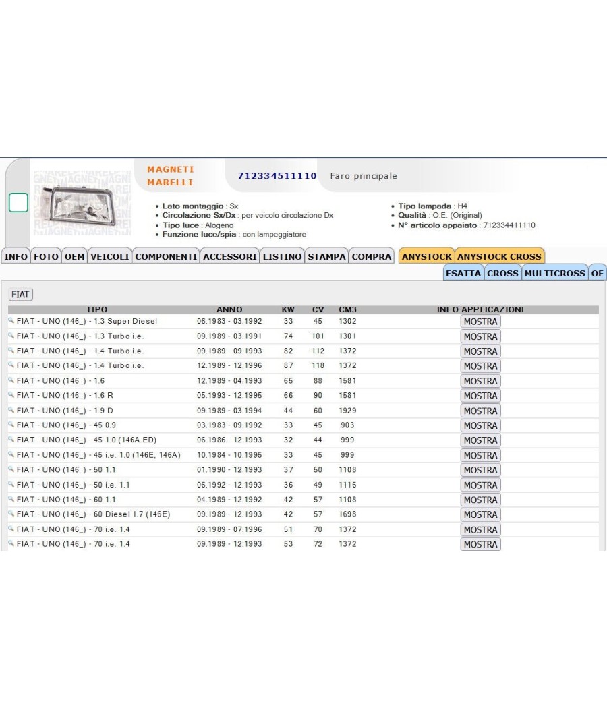Click MOSTRA for 70 i.e. 1.4 51 KW
The width and height of the screenshot is (607, 708).
[480, 529]
